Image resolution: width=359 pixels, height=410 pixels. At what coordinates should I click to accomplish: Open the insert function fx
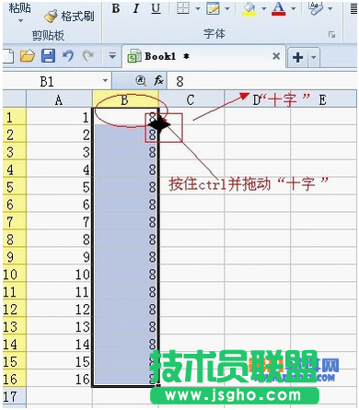158,81
